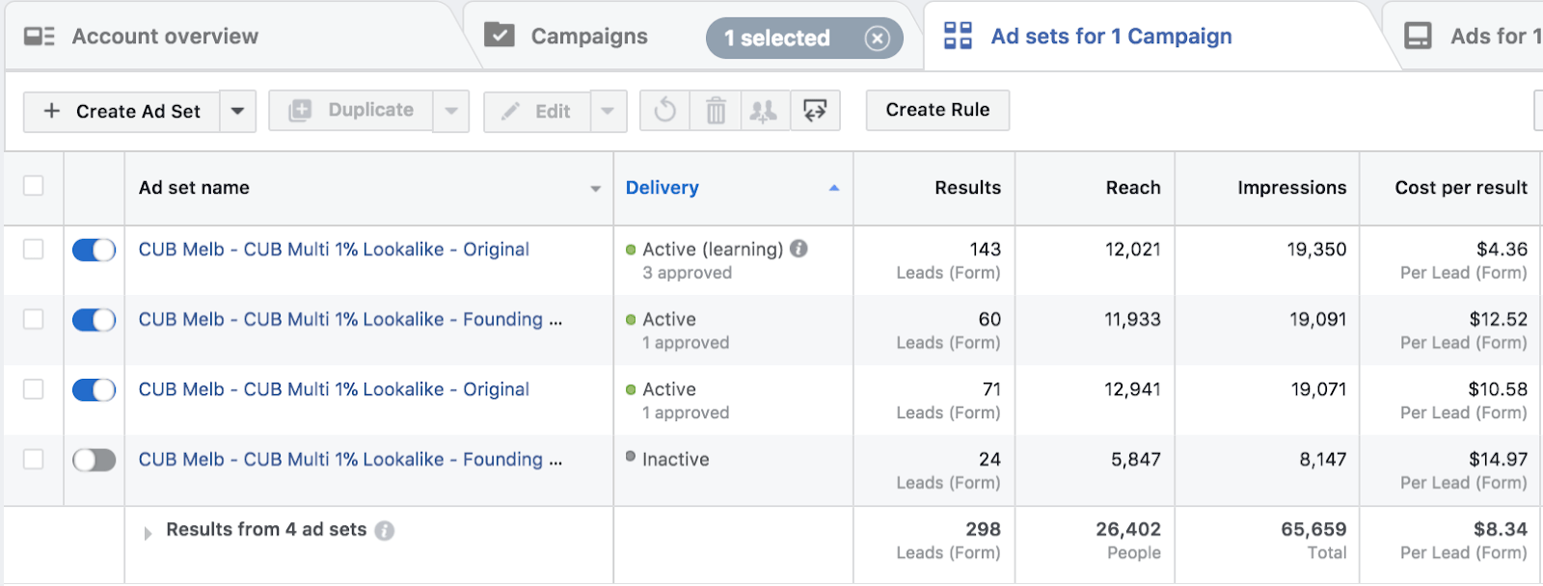Switch to Account overview tab
Screen dimensions: 1543x586
(164, 37)
